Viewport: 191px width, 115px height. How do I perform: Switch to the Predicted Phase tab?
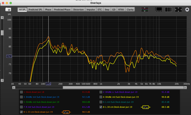[x=62, y=9]
